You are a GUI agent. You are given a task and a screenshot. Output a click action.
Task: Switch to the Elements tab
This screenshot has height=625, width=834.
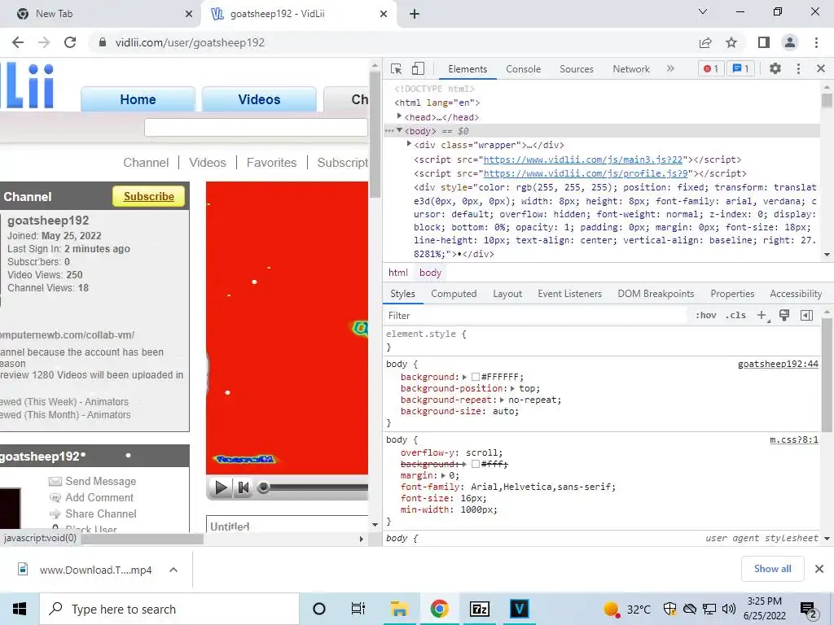point(467,69)
